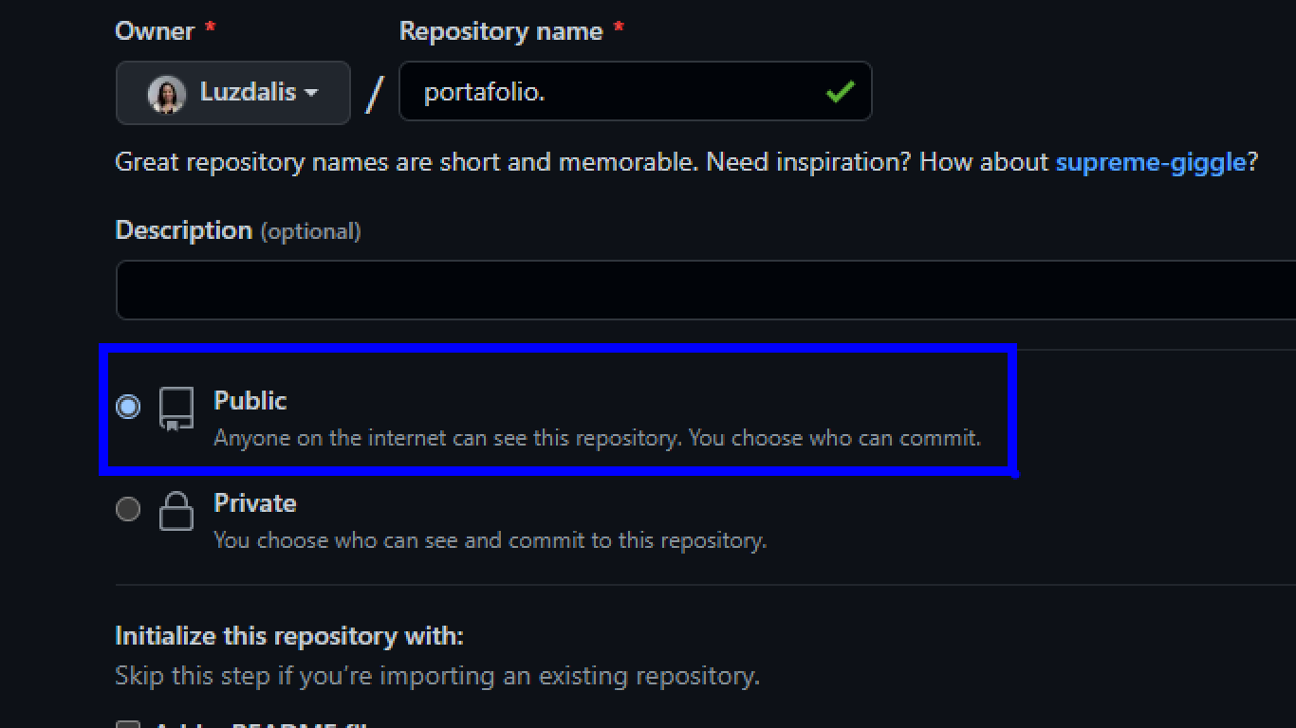Image resolution: width=1296 pixels, height=728 pixels.
Task: Open the supreme-giggle name suggestion link
Action: click(x=1151, y=162)
